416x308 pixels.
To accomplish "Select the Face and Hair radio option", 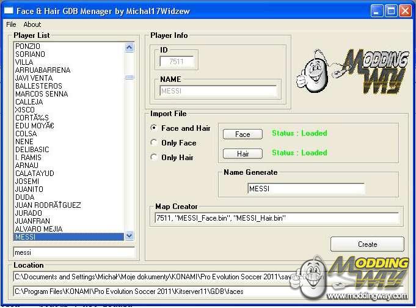I will pyautogui.click(x=154, y=128).
